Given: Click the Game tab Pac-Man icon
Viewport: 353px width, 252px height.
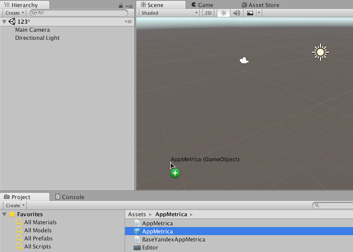Looking at the screenshot, I should 194,5.
